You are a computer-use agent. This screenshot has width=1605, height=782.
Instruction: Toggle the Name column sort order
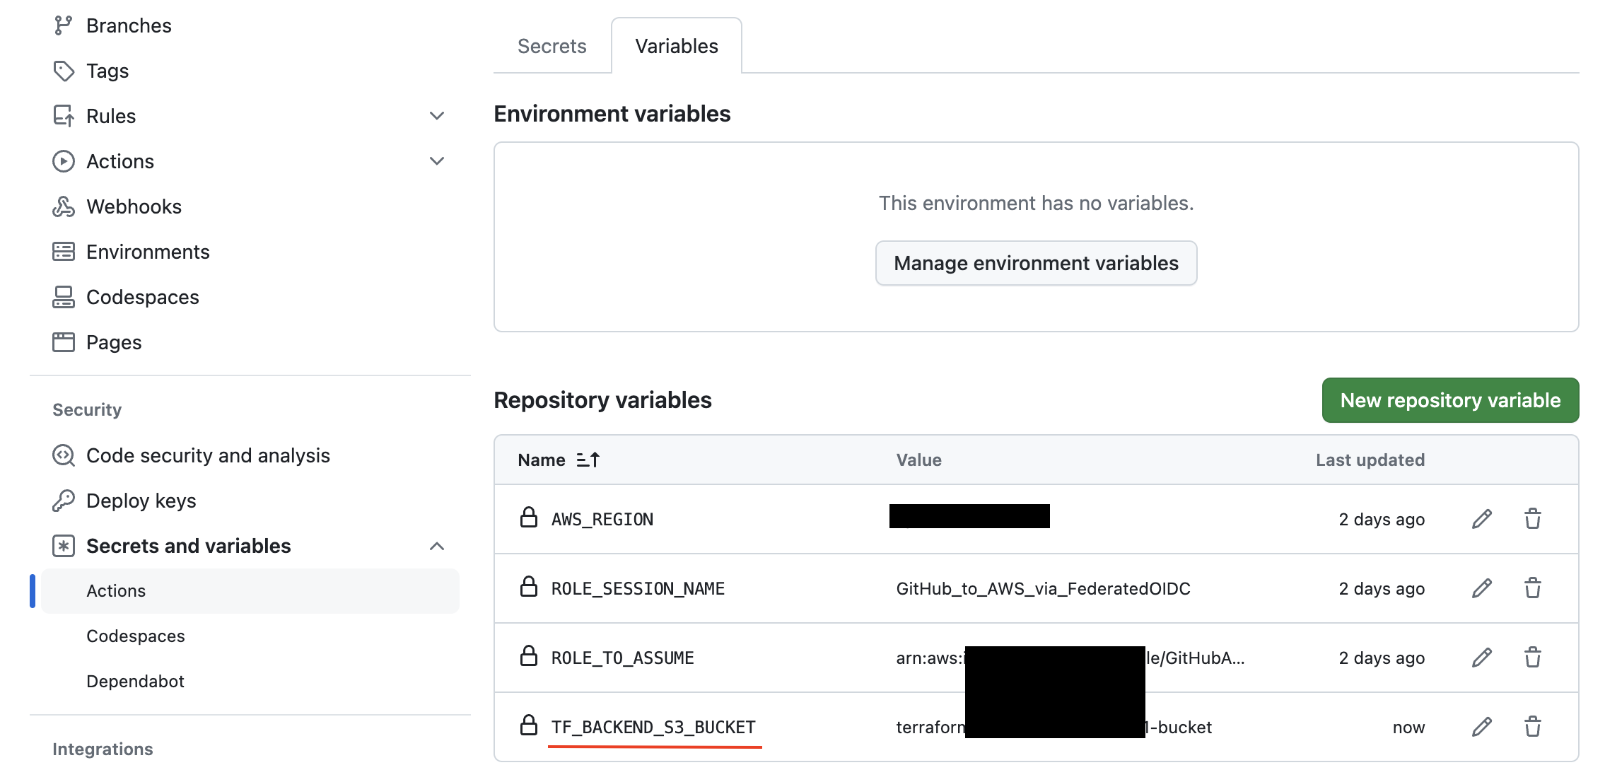pyautogui.click(x=588, y=460)
